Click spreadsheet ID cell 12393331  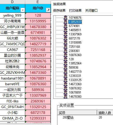coord(38,118)
